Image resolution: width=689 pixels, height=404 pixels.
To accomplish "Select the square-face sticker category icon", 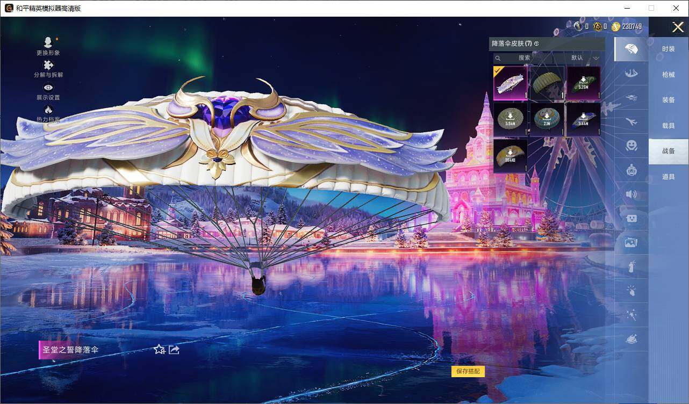I will click(631, 219).
